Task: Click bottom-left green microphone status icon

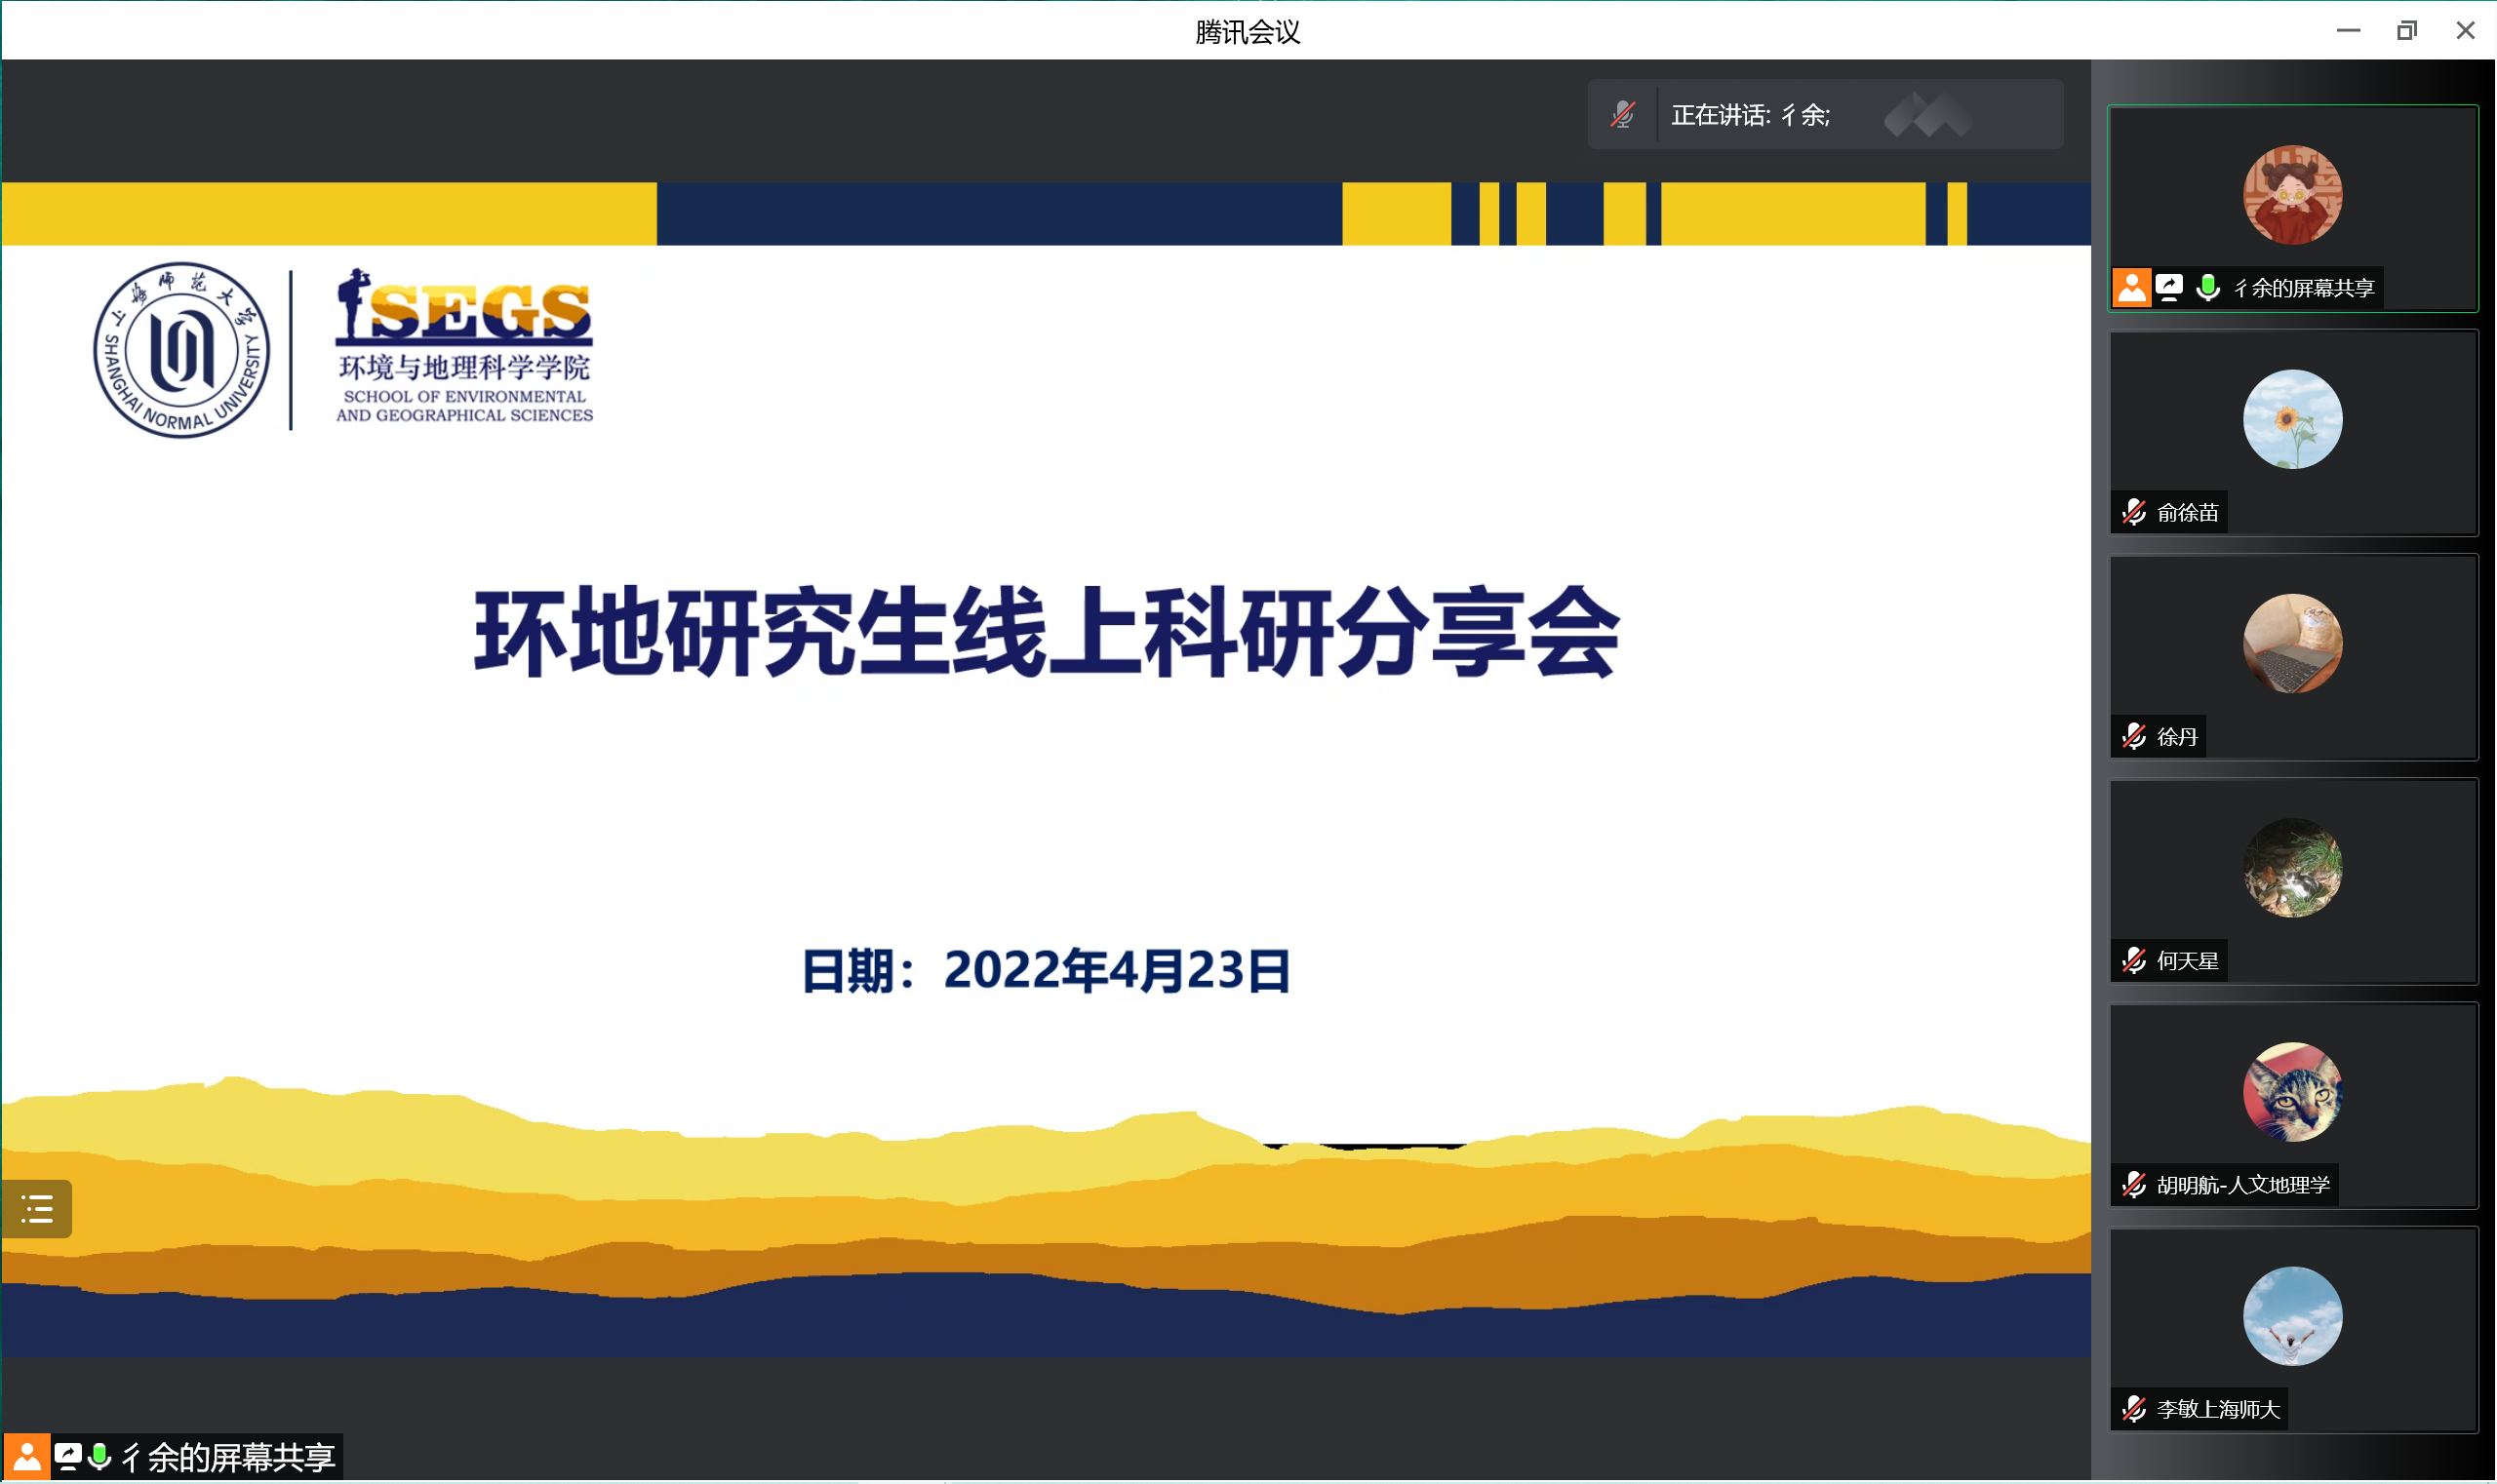Action: [99, 1457]
